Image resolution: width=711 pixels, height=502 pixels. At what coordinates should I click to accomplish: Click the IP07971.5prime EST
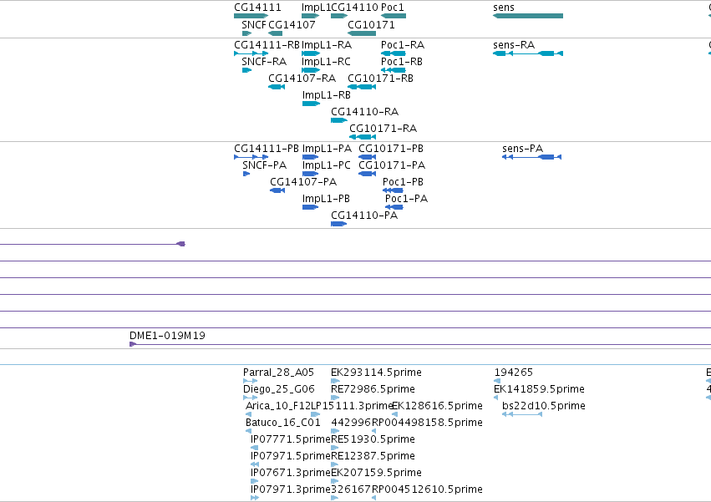255,464
